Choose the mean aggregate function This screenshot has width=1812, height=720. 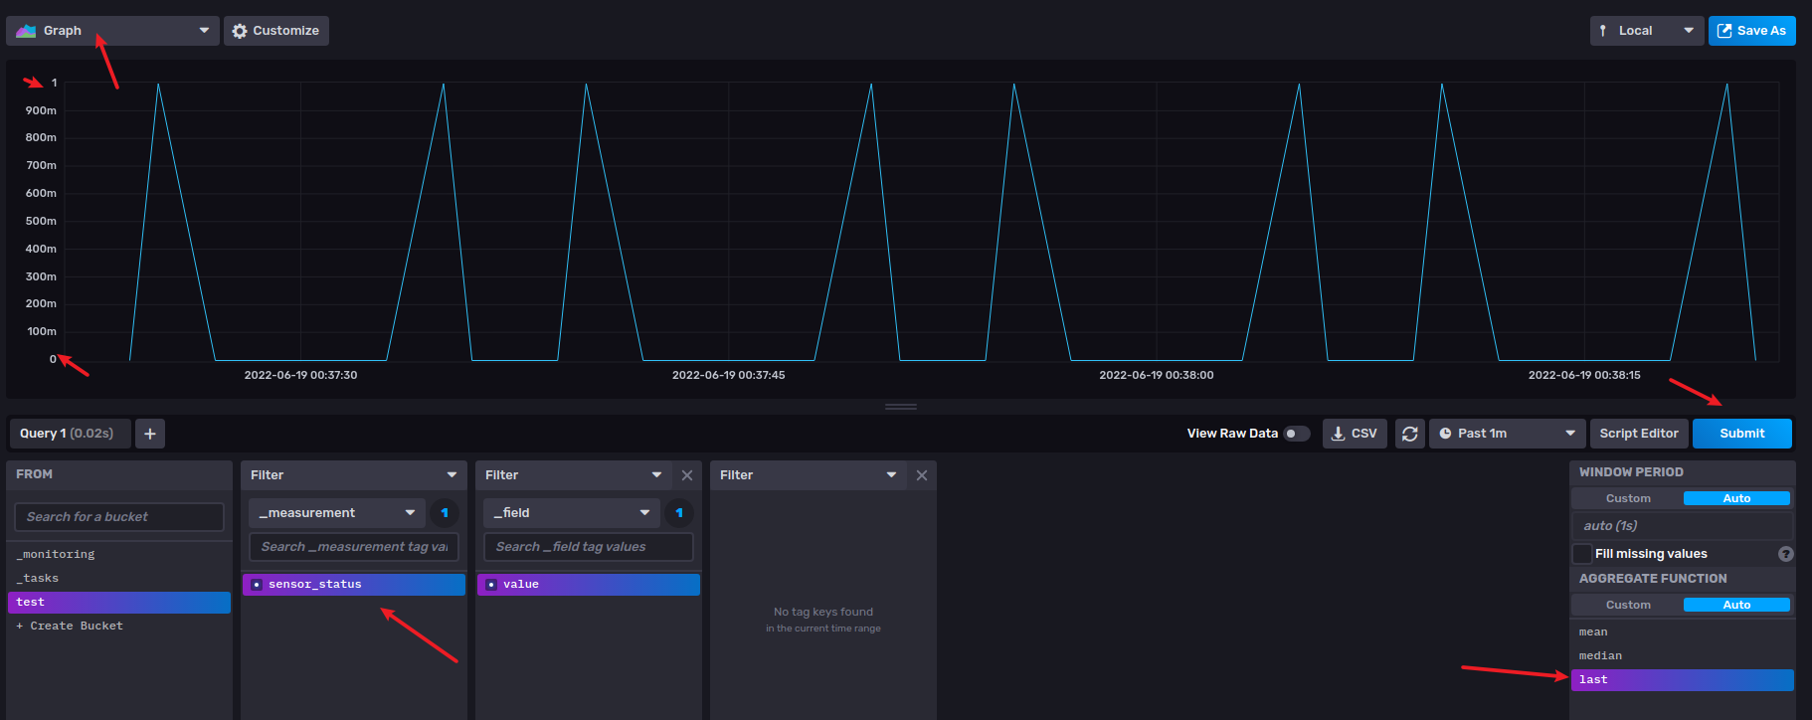point(1683,632)
